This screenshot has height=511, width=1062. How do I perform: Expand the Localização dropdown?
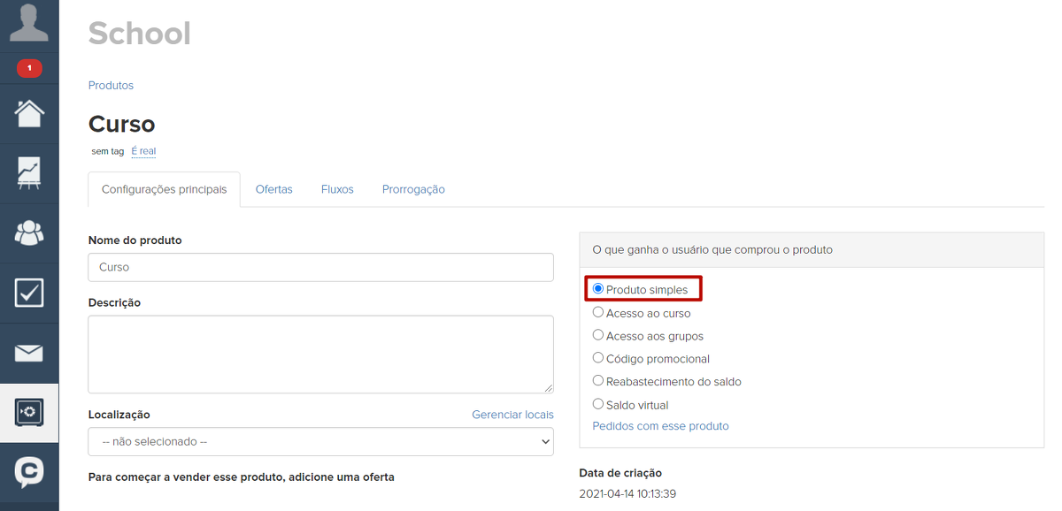[x=320, y=441]
